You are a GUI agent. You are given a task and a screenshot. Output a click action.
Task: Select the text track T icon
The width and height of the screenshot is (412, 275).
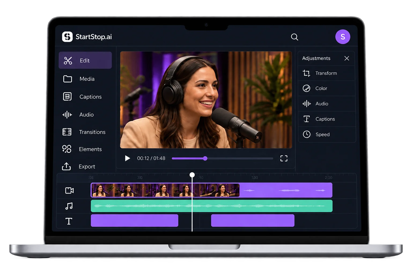[x=69, y=221]
